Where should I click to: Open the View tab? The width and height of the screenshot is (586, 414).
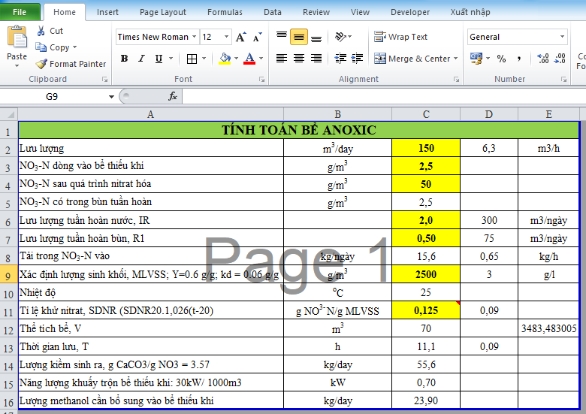[360, 12]
